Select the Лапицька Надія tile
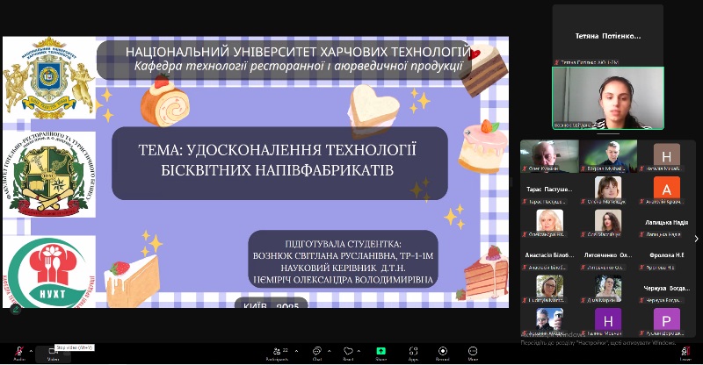 point(666,223)
